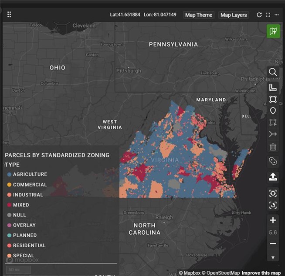Click the lasso select icon
The width and height of the screenshot is (285, 276).
point(273,161)
